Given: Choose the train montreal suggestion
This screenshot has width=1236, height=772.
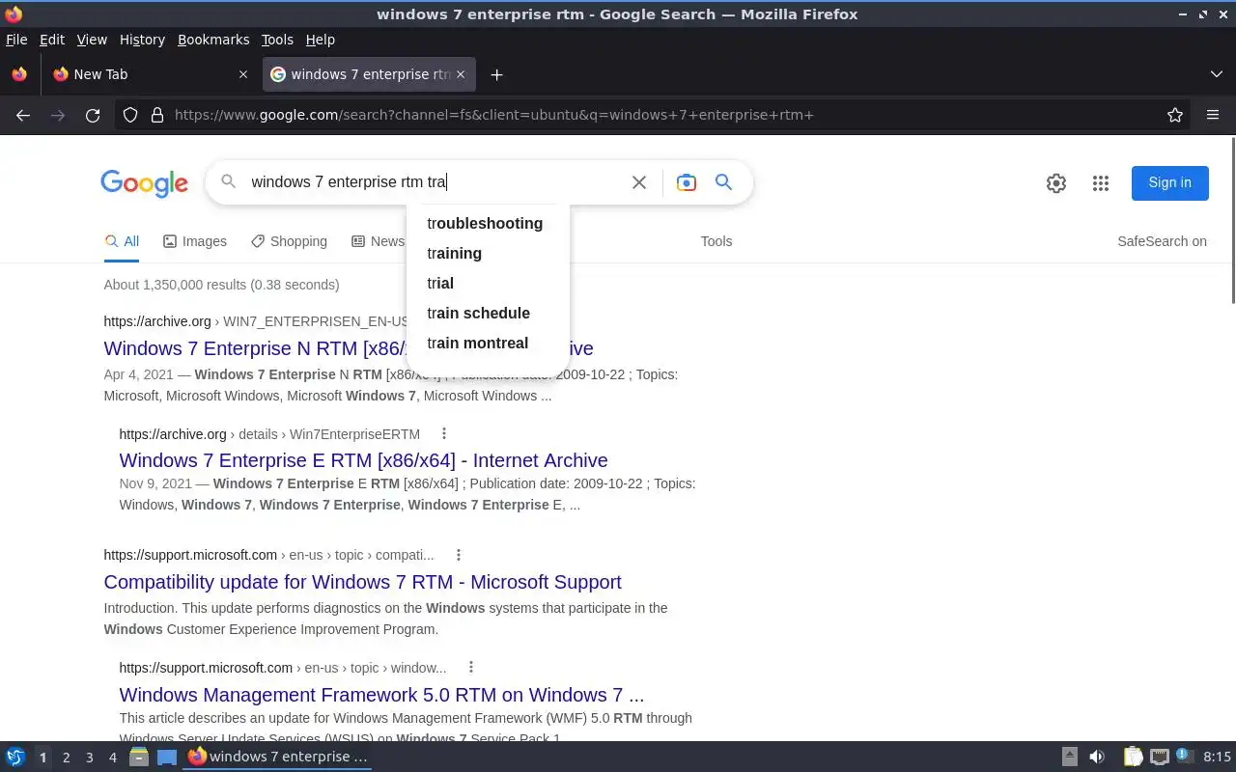Looking at the screenshot, I should click(488, 343).
